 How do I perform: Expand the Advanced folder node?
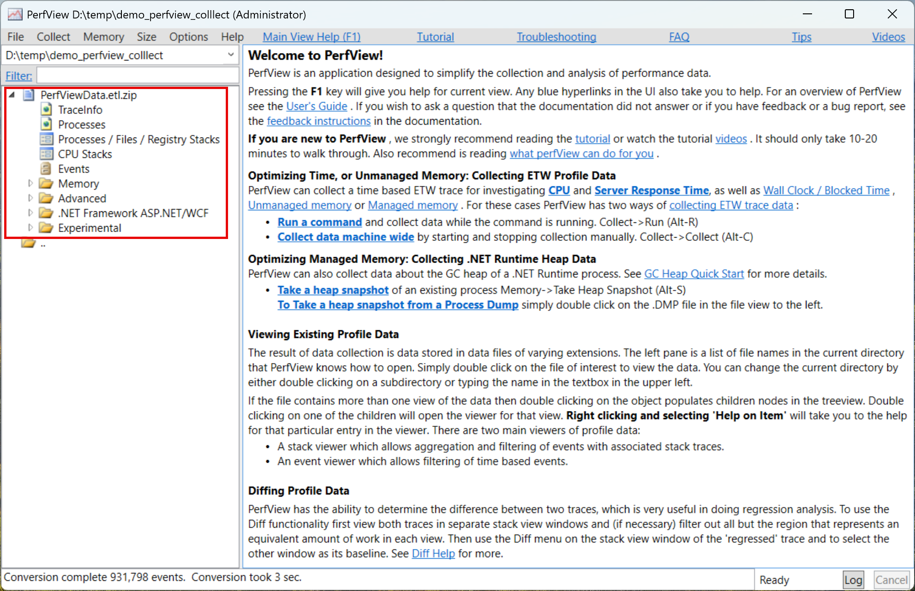coord(30,198)
